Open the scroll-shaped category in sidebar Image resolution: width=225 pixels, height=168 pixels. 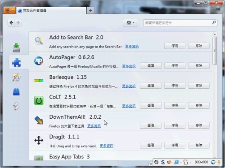tap(16, 106)
